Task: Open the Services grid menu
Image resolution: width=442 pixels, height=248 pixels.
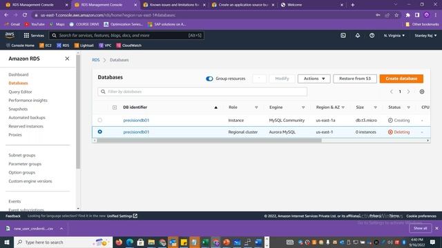Action: (x=34, y=35)
